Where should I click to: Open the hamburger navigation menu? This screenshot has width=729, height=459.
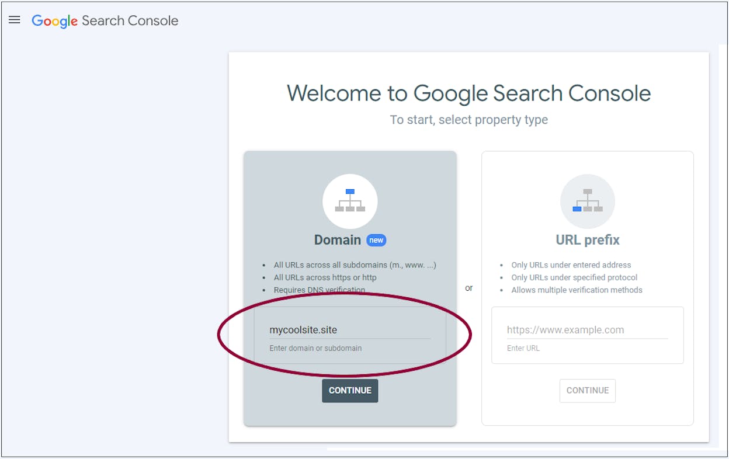[x=15, y=20]
